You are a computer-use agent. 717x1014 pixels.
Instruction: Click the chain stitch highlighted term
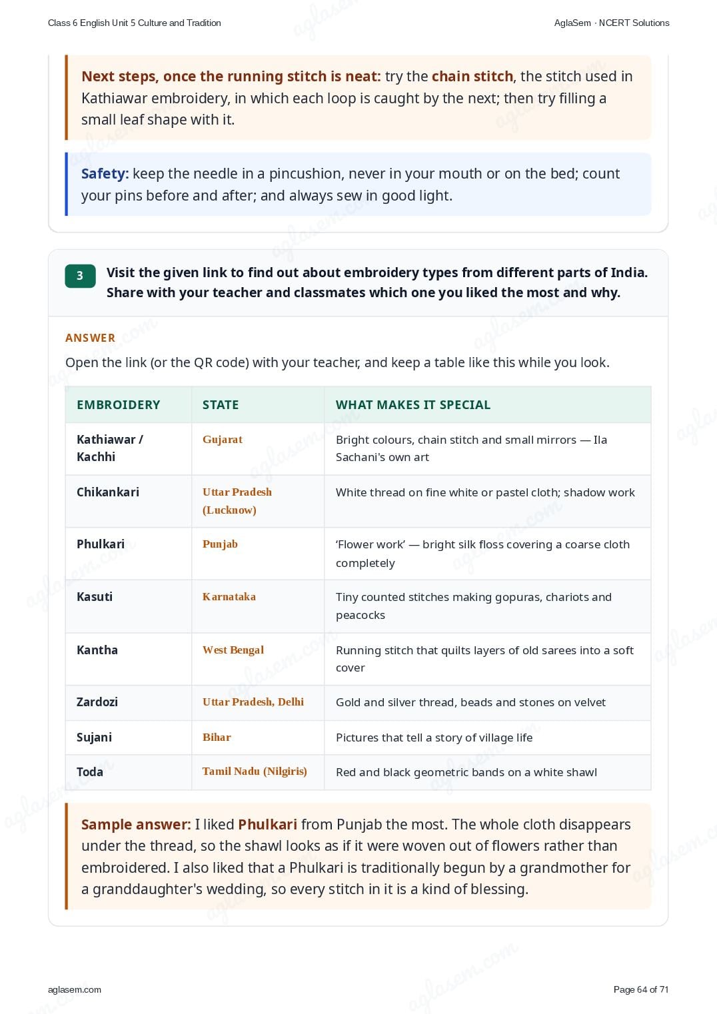click(472, 77)
